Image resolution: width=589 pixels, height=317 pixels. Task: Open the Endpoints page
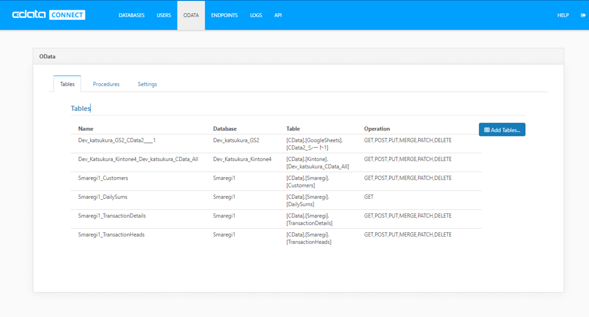click(224, 15)
